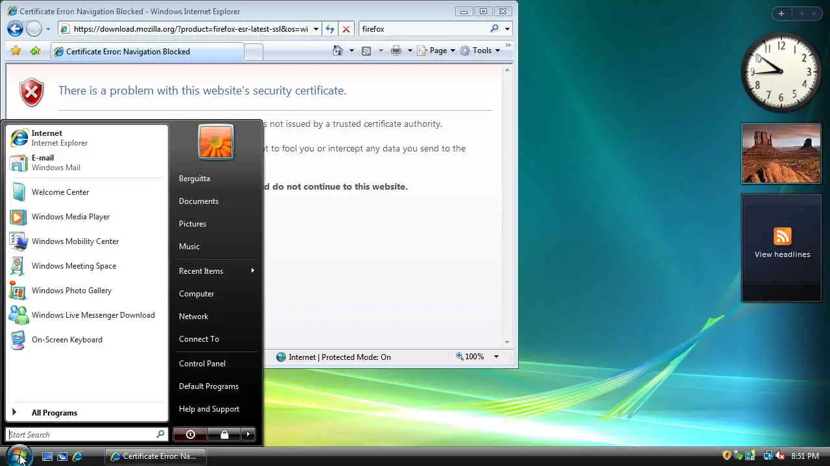Viewport: 830px width, 466px height.
Task: Click the Refresh button beside the address bar
Action: point(330,28)
